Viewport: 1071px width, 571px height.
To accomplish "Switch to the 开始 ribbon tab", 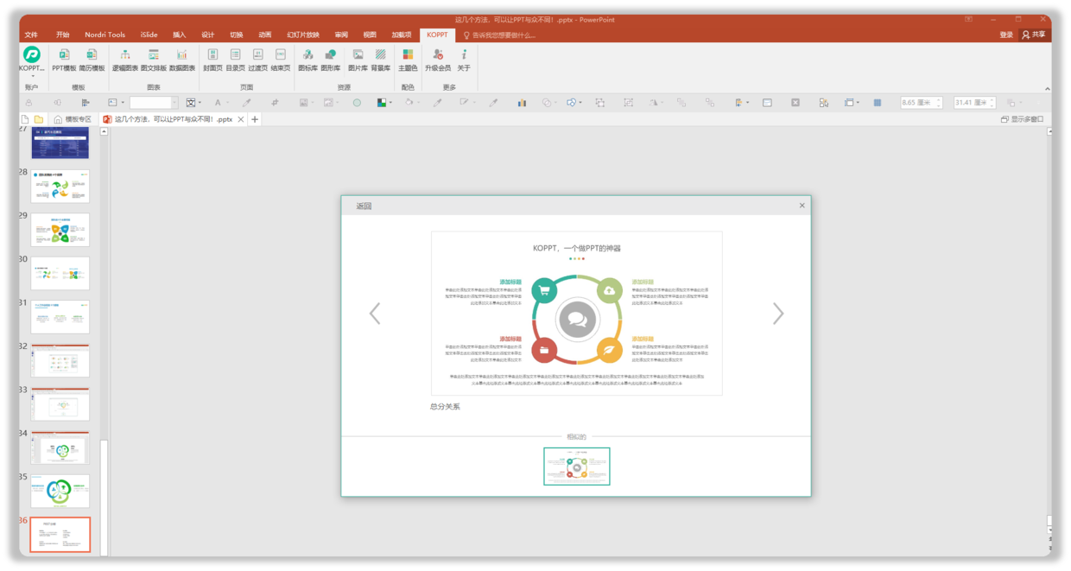I will tap(63, 35).
